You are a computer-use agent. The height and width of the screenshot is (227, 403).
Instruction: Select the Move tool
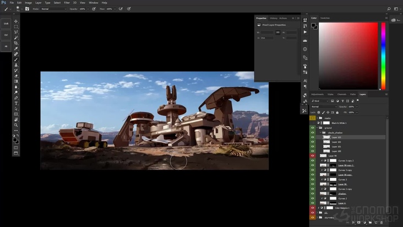pyautogui.click(x=16, y=21)
